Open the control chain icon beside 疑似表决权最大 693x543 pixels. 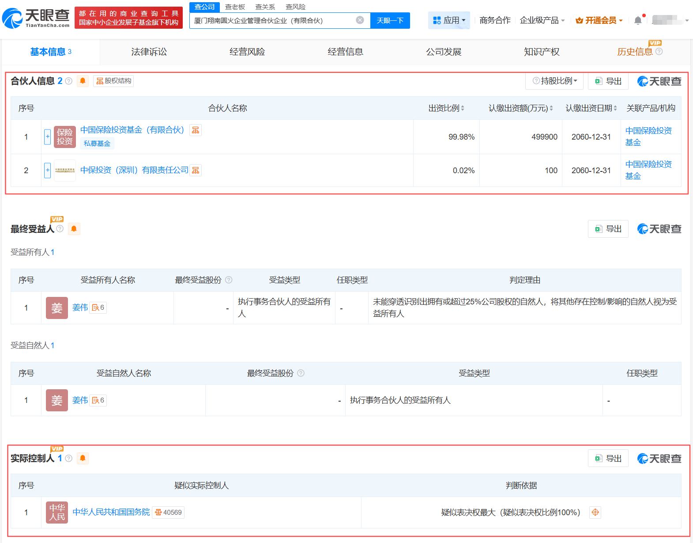click(595, 513)
